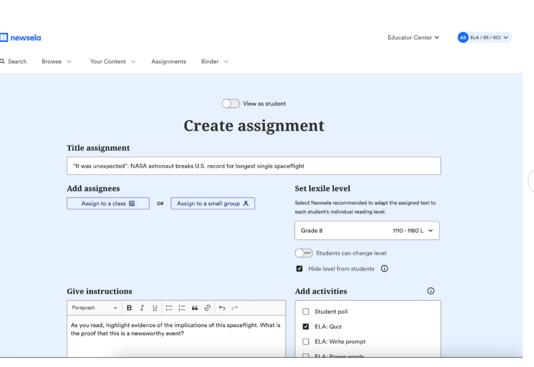The image size is (534, 367).
Task: Apply italic formatting in the instructions toolbar
Action: point(142,307)
